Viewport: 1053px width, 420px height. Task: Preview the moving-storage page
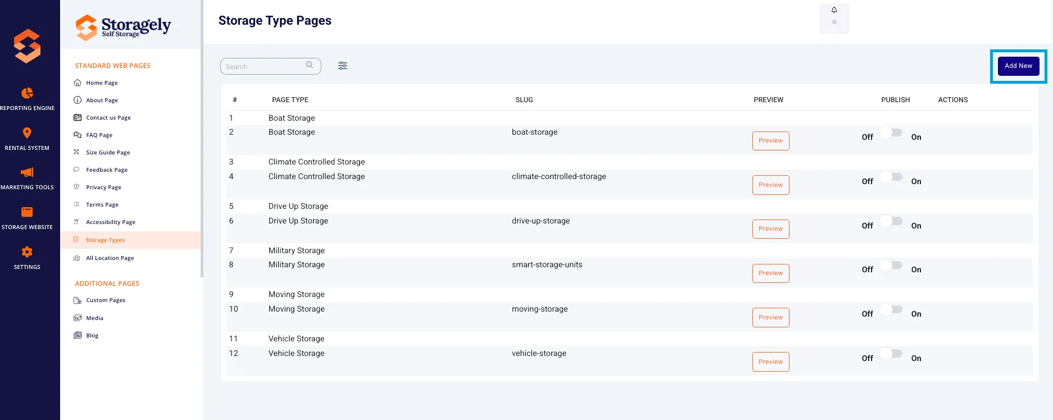pyautogui.click(x=770, y=317)
